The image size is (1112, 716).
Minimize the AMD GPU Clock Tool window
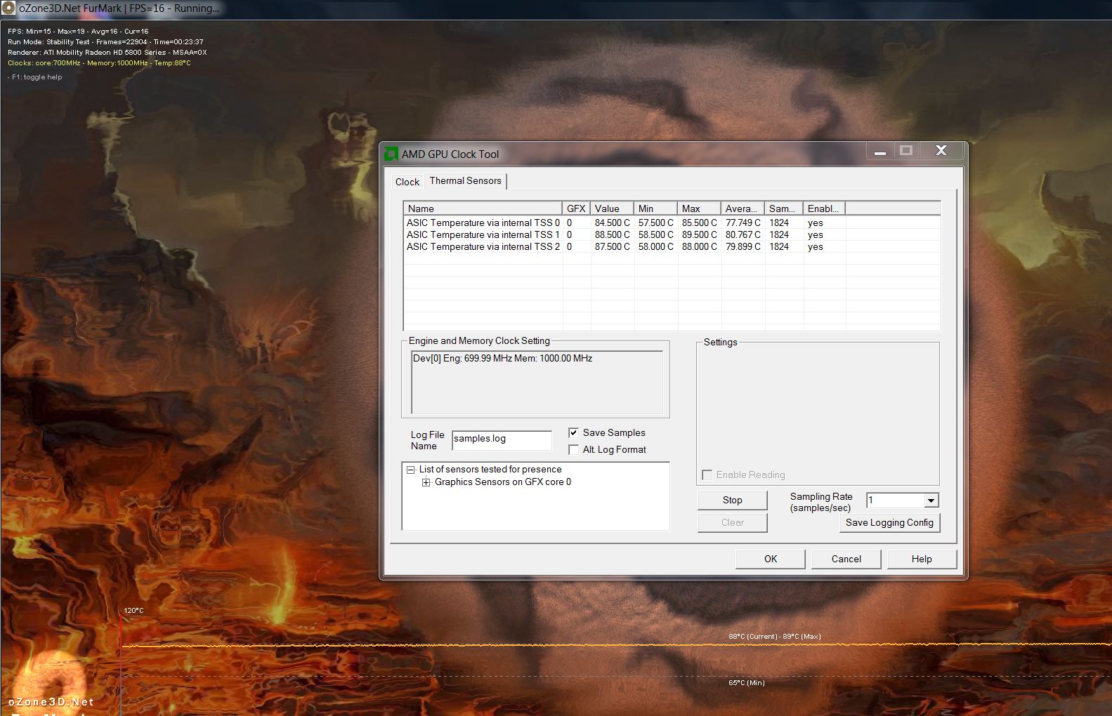pos(879,151)
